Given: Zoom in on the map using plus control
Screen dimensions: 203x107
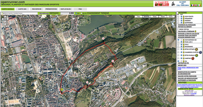Looking at the screenshot, I should 5,24.
